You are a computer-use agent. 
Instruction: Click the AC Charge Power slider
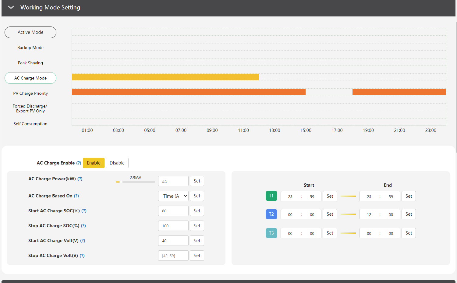135,182
